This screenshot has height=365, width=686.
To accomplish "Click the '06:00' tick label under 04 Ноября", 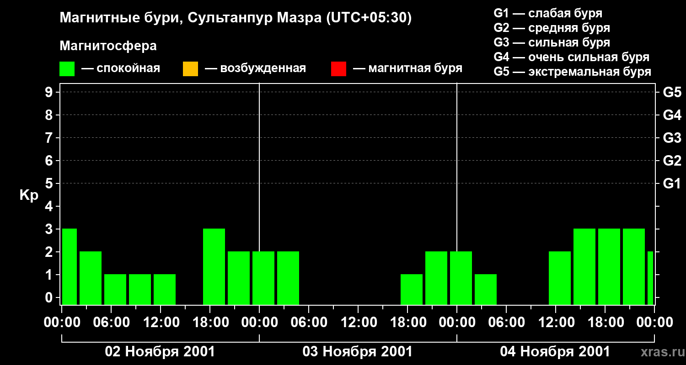I will (x=506, y=322).
